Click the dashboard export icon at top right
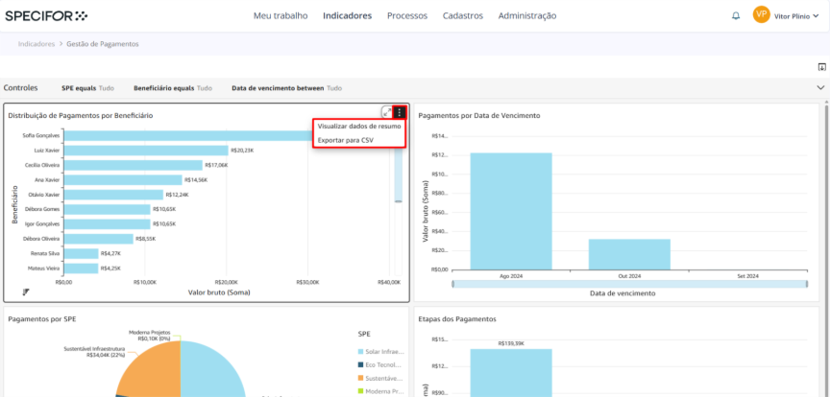Viewport: 830px width, 397px height. (x=822, y=66)
